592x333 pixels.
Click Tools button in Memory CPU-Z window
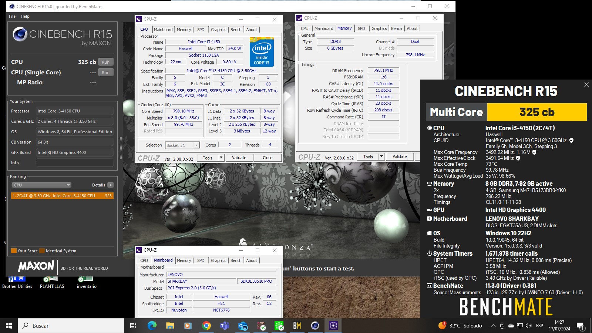368,157
